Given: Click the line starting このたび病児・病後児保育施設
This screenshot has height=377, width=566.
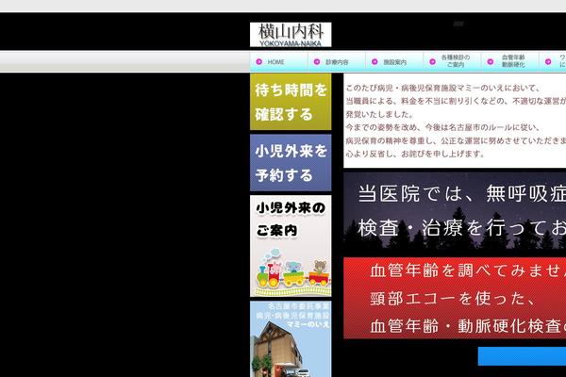Looking at the screenshot, I should (x=443, y=88).
